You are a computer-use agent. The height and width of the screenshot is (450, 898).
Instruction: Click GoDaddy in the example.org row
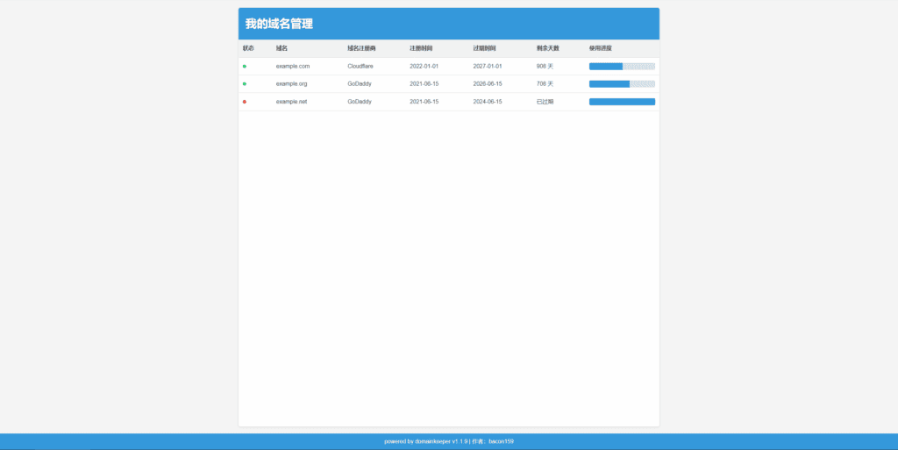click(360, 84)
